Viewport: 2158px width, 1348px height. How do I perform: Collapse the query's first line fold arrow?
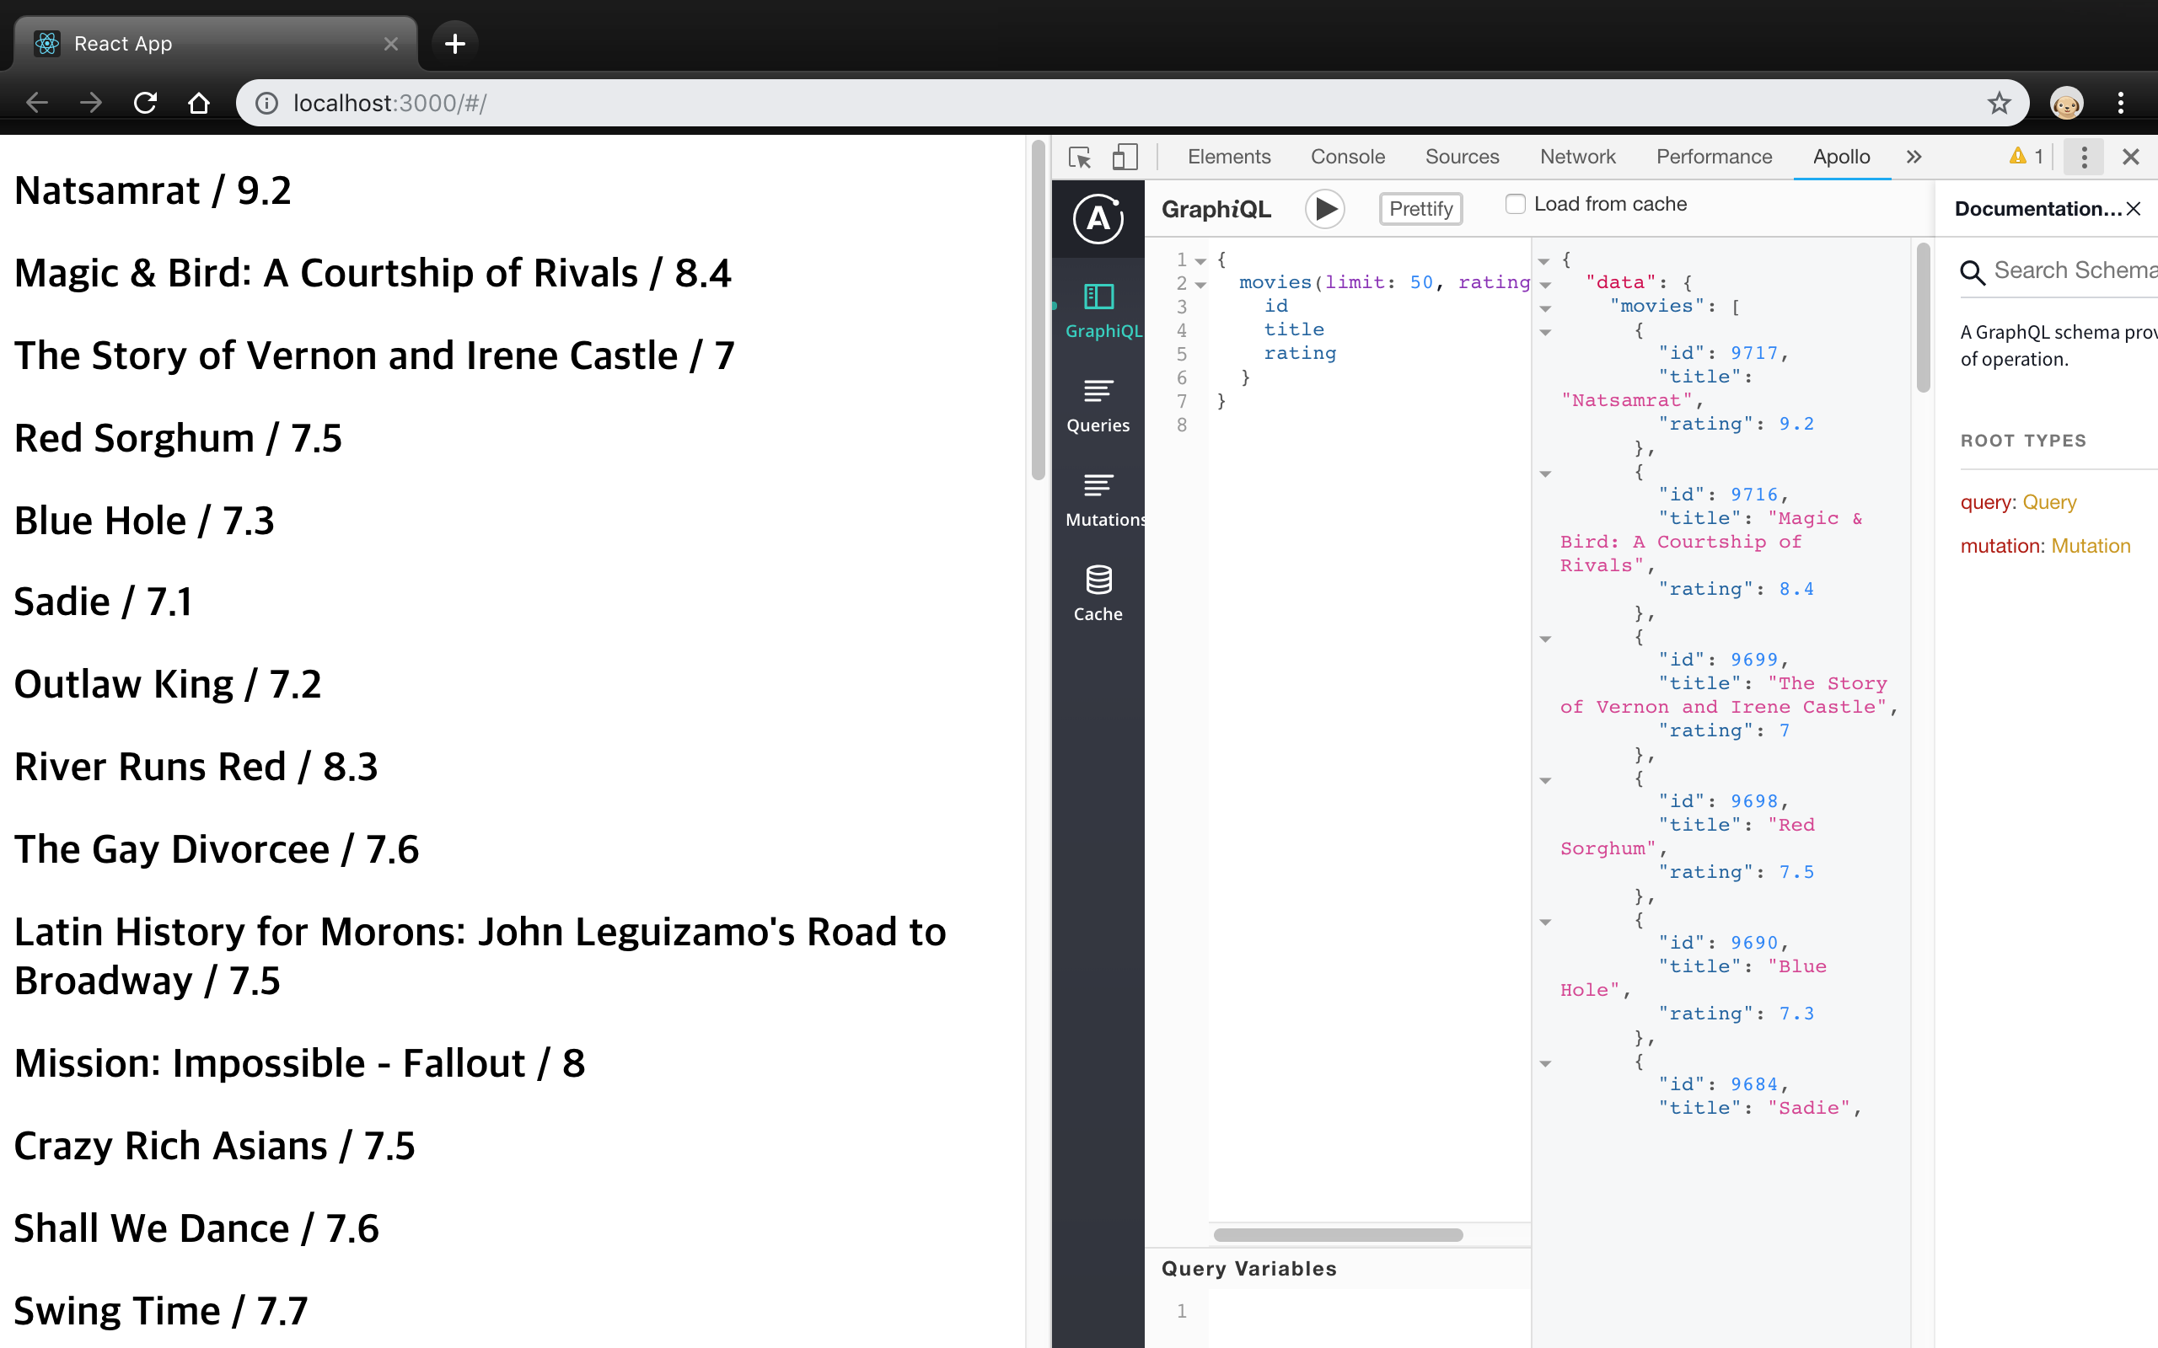pos(1201,261)
